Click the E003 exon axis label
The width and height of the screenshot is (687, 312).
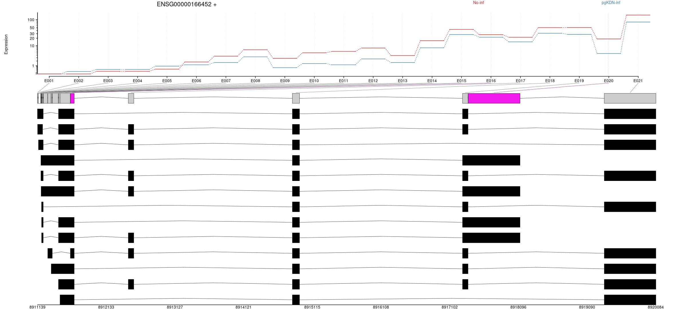pyautogui.click(x=108, y=81)
